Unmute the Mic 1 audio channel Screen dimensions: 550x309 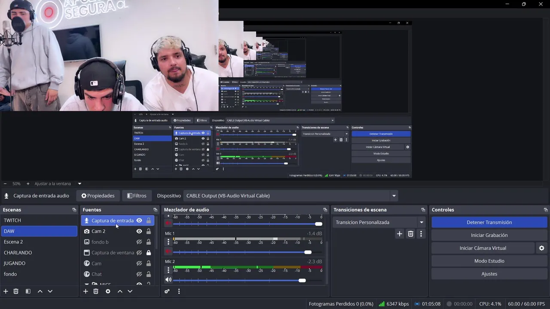pyautogui.click(x=168, y=252)
